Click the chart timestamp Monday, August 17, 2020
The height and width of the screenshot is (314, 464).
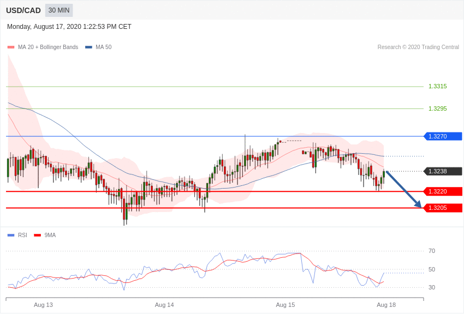point(69,27)
